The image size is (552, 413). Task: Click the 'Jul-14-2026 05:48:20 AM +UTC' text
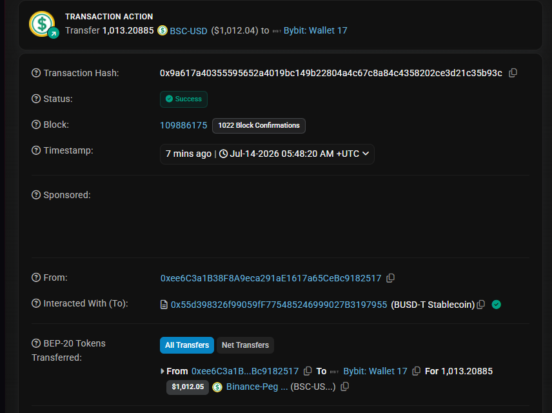coord(294,154)
